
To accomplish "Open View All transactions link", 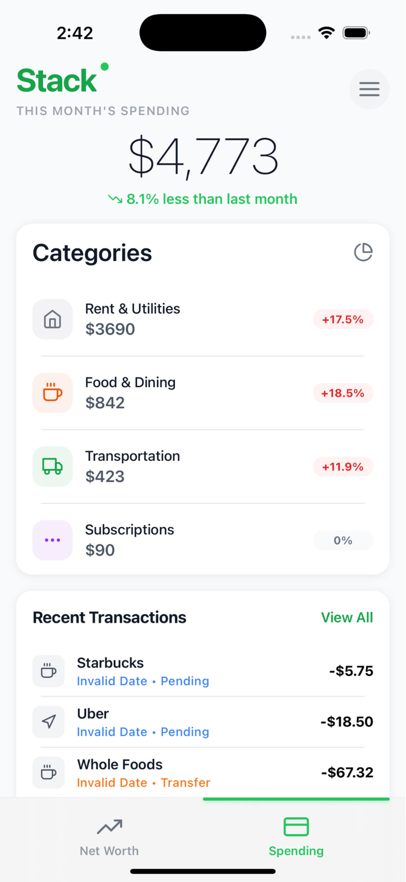I will click(347, 617).
